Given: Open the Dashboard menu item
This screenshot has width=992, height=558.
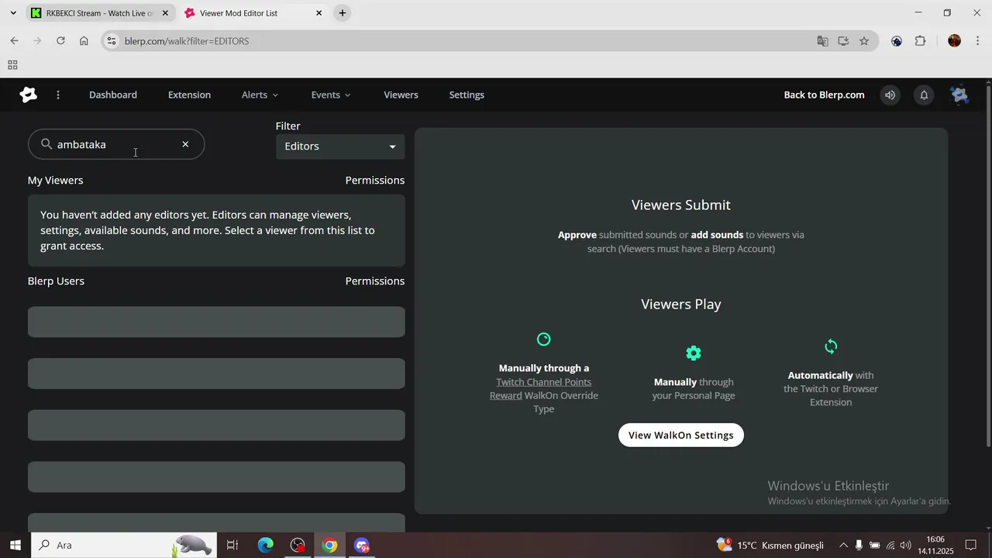Looking at the screenshot, I should [x=113, y=95].
